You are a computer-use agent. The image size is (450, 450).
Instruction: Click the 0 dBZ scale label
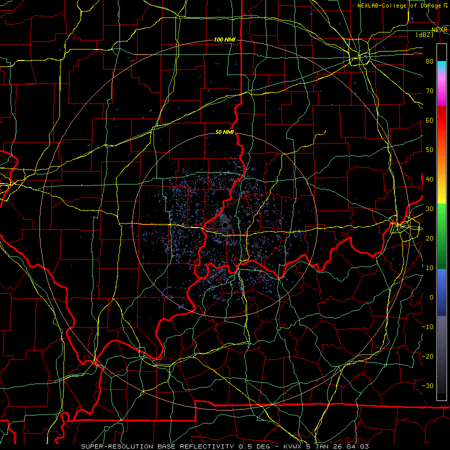click(x=431, y=297)
